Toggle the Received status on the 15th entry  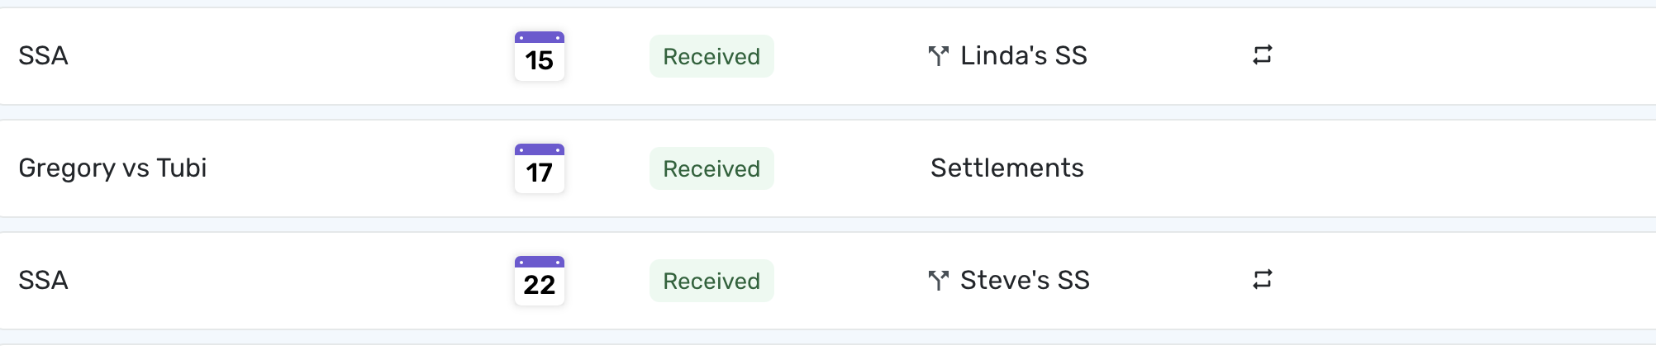pos(711,56)
